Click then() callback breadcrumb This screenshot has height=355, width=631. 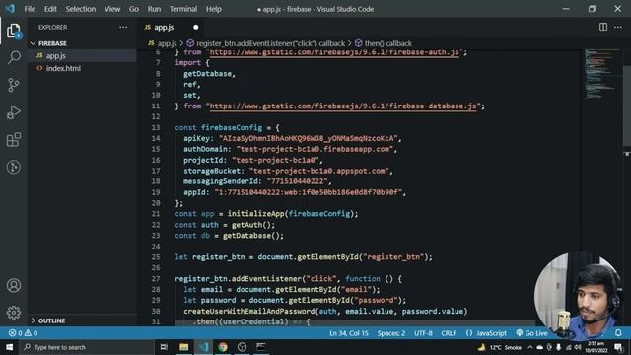click(x=384, y=43)
